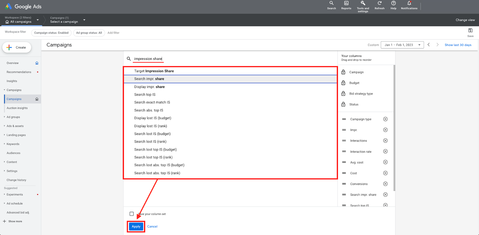
Task: Open the Notifications bell
Action: [409, 5]
